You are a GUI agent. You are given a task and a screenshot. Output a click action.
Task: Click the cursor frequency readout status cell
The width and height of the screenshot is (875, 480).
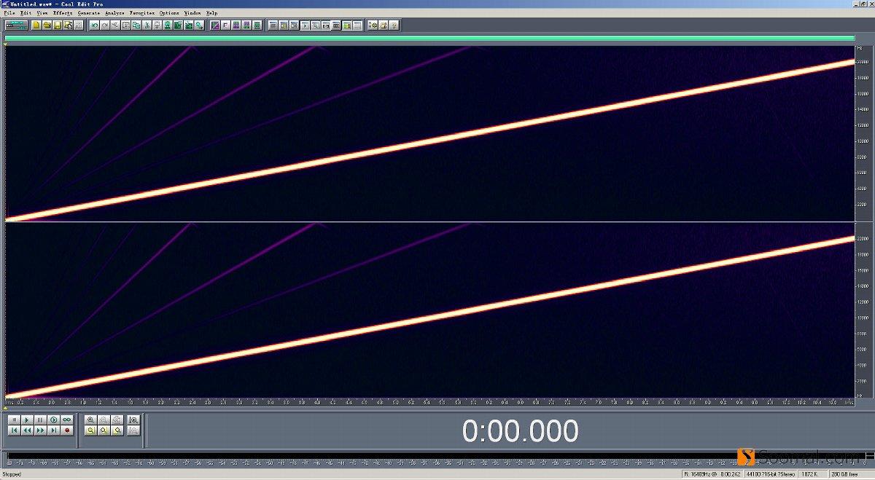[714, 474]
